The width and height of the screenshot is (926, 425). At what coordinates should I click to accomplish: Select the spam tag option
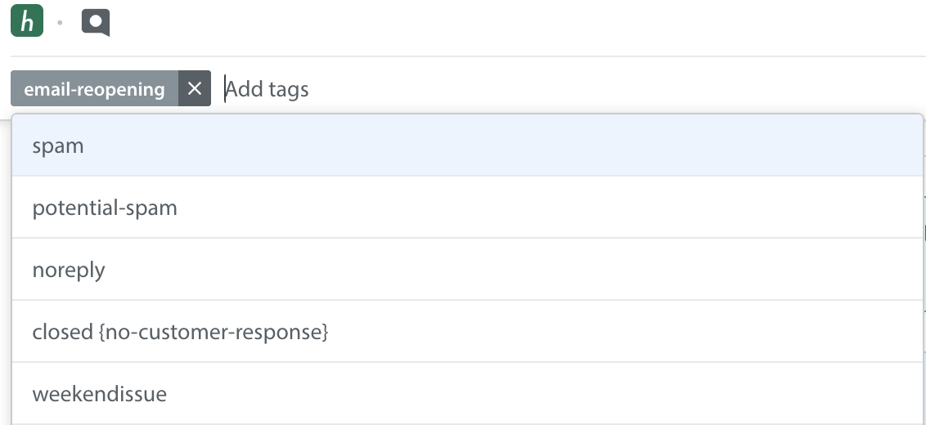point(467,145)
